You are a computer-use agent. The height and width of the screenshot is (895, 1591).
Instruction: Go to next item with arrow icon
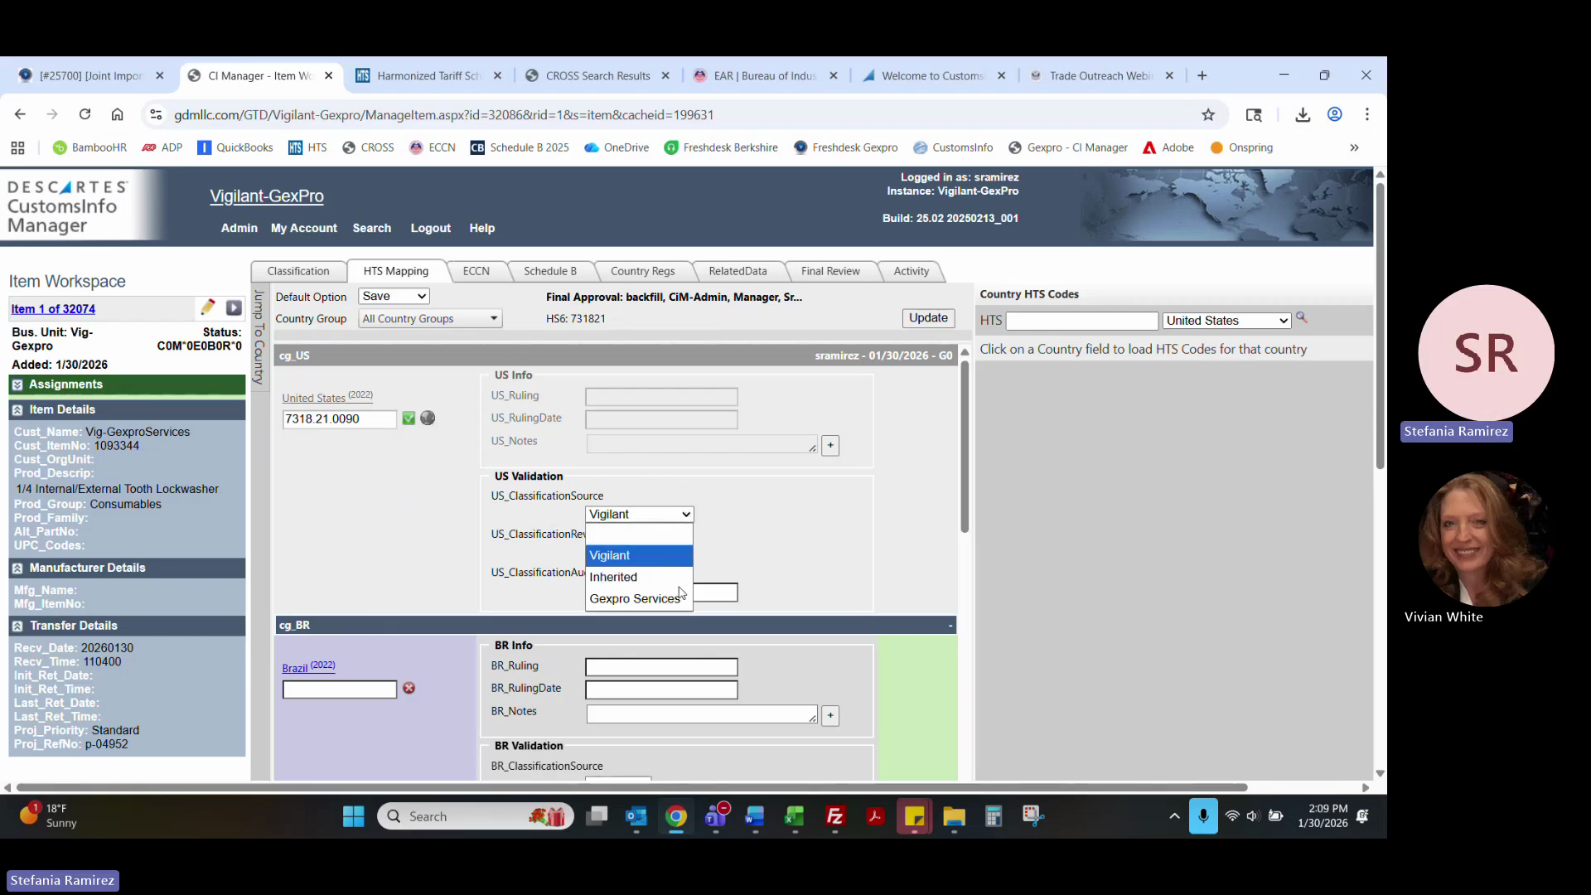(234, 307)
